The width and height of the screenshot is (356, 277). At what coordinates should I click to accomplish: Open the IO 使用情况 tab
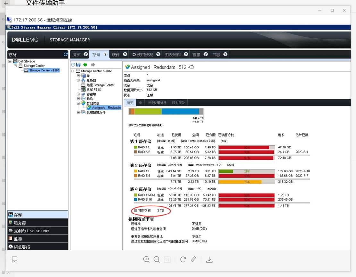click(x=142, y=55)
